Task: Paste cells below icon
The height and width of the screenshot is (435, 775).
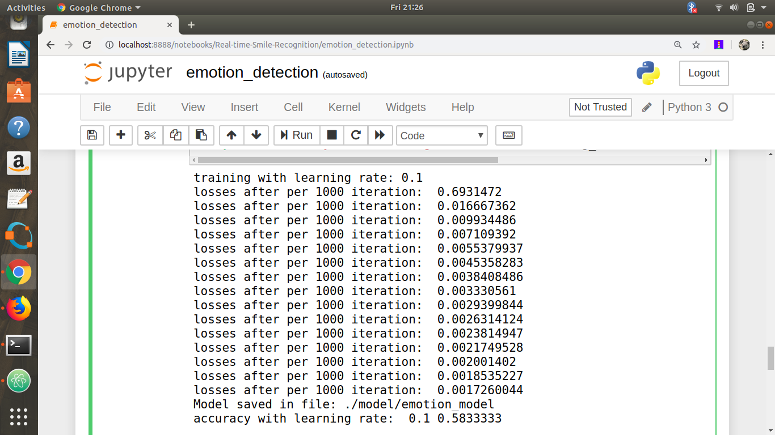Action: (201, 135)
